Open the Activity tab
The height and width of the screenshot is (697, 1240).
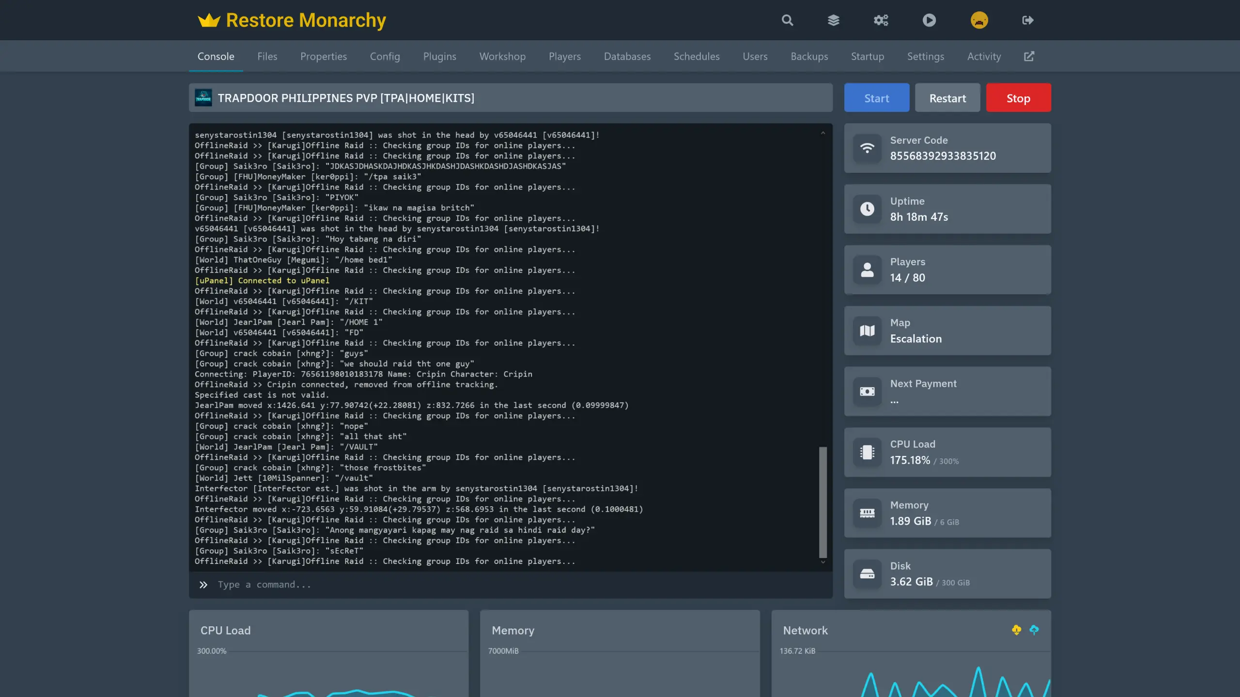click(x=984, y=56)
